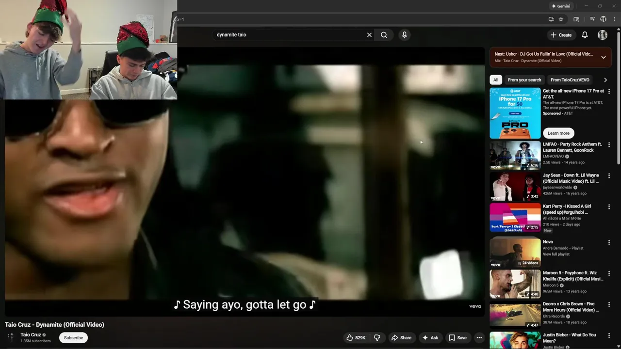Start voice search with microphone icon

pyautogui.click(x=404, y=35)
